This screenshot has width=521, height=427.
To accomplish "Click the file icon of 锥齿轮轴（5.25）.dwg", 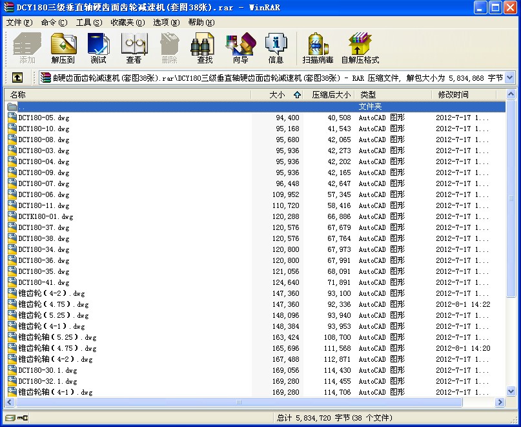I will [12, 337].
